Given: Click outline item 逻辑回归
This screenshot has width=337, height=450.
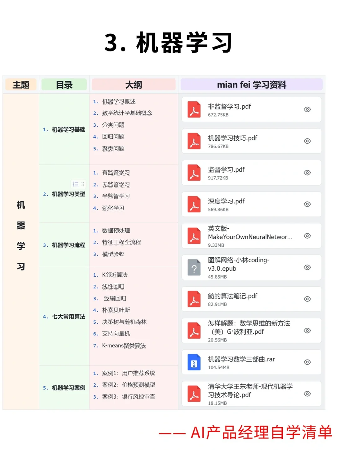Looking at the screenshot, I should tap(115, 298).
